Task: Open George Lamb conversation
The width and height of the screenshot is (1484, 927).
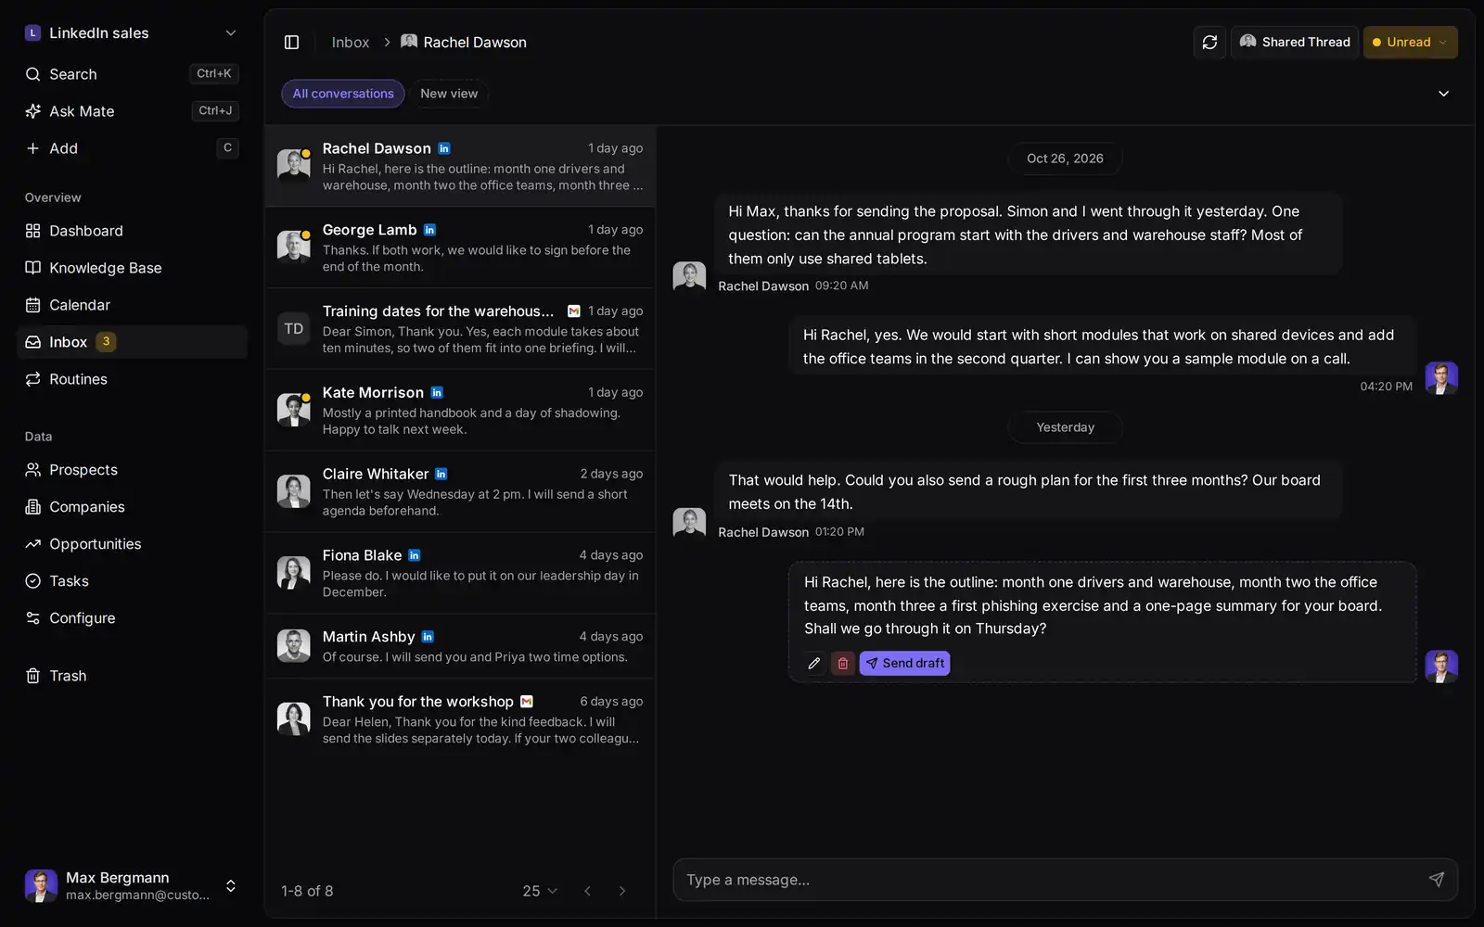Action: click(x=460, y=248)
